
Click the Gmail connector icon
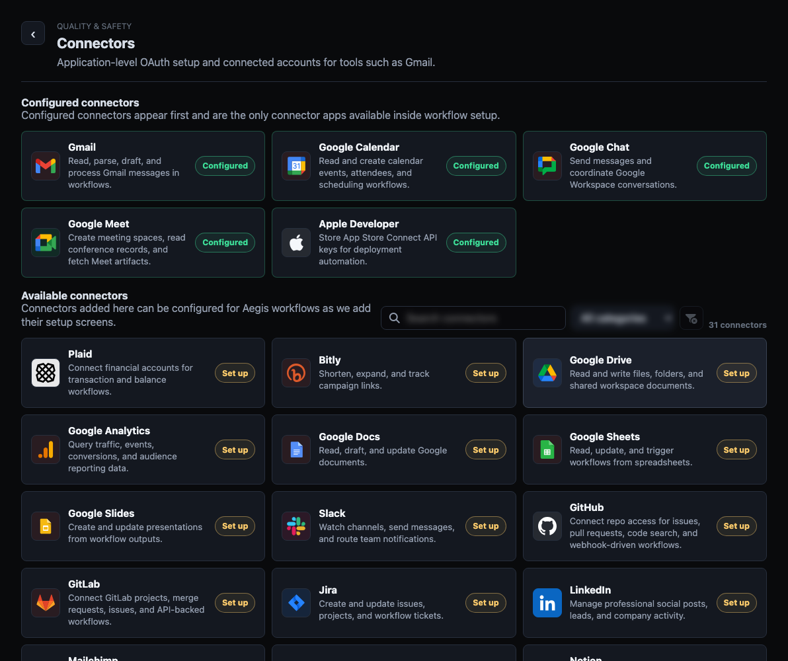(46, 166)
